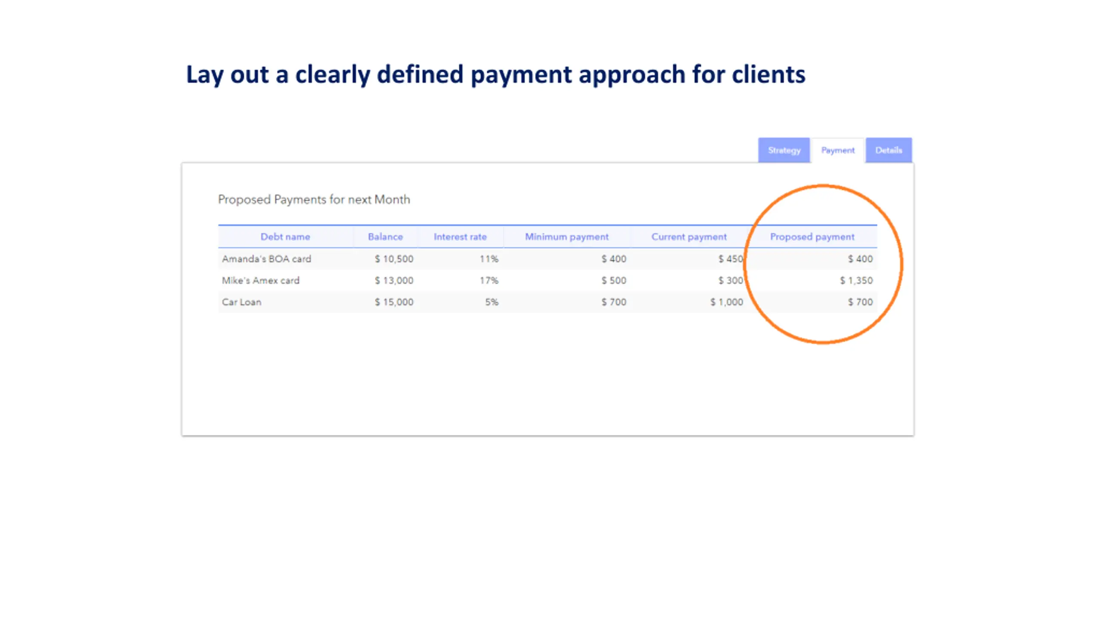
Task: Click the $ 13,000 balance cell
Action: (x=394, y=280)
